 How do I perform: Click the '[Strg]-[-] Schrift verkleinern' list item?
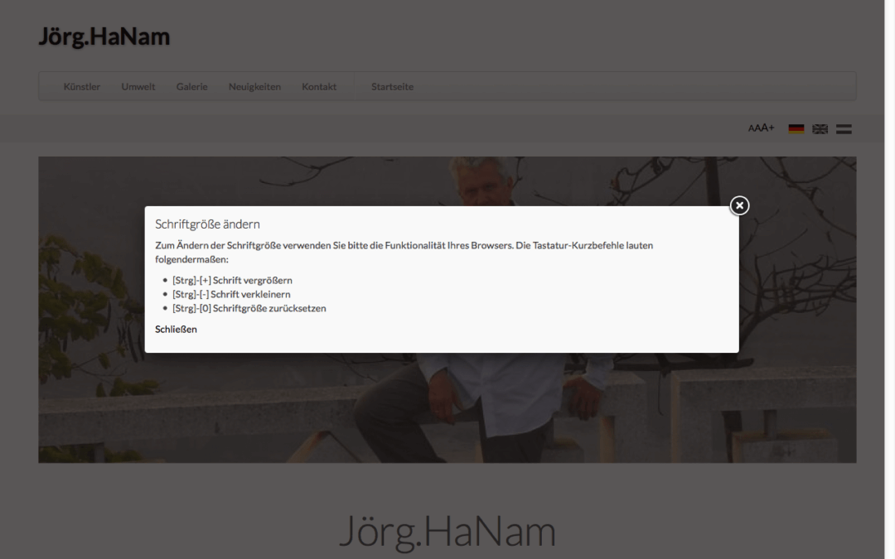(x=231, y=294)
